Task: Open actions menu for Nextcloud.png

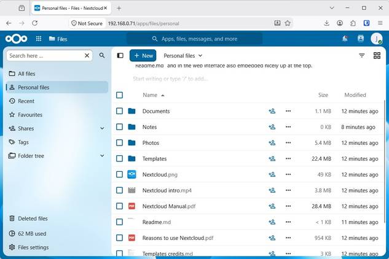Action: 288,174
